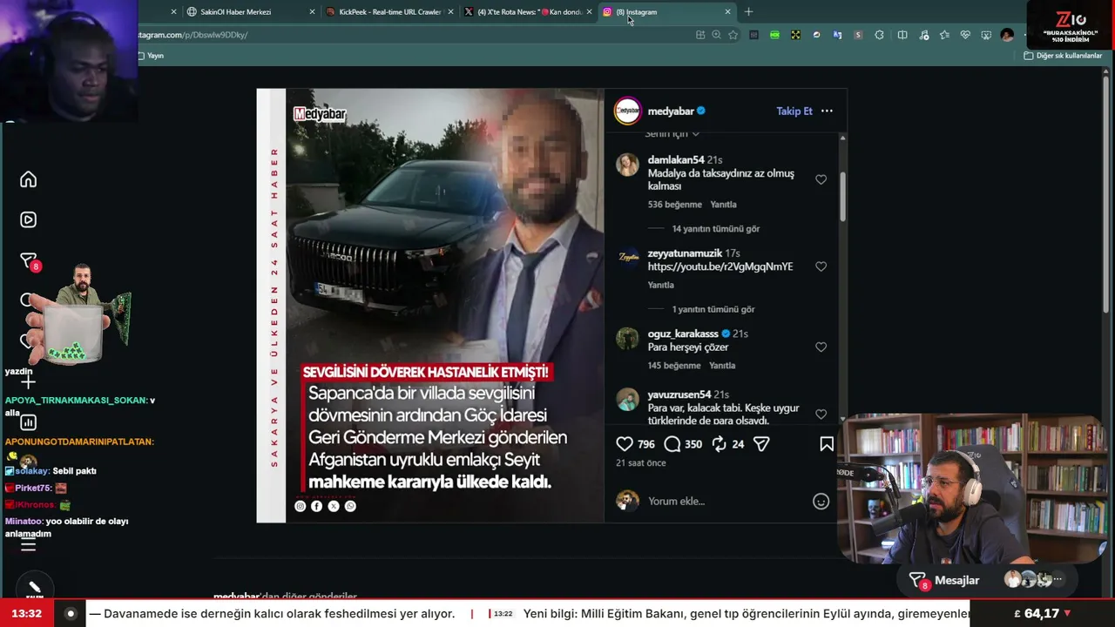The image size is (1115, 627).
Task: Switch to the X'te Rota News tab
Action: click(x=529, y=12)
